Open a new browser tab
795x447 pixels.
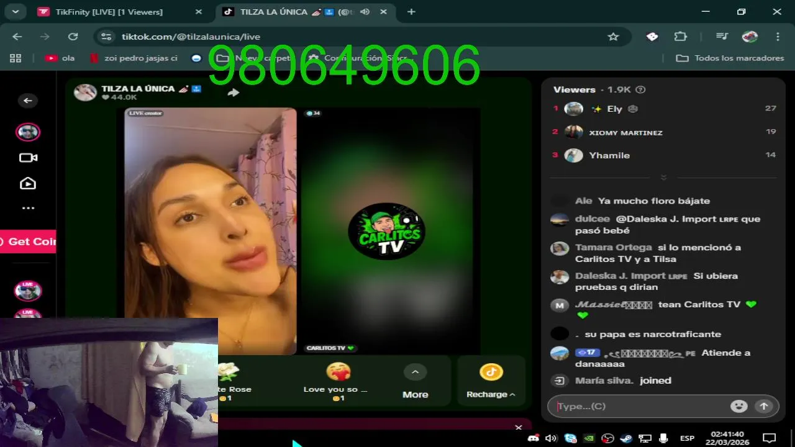(411, 12)
